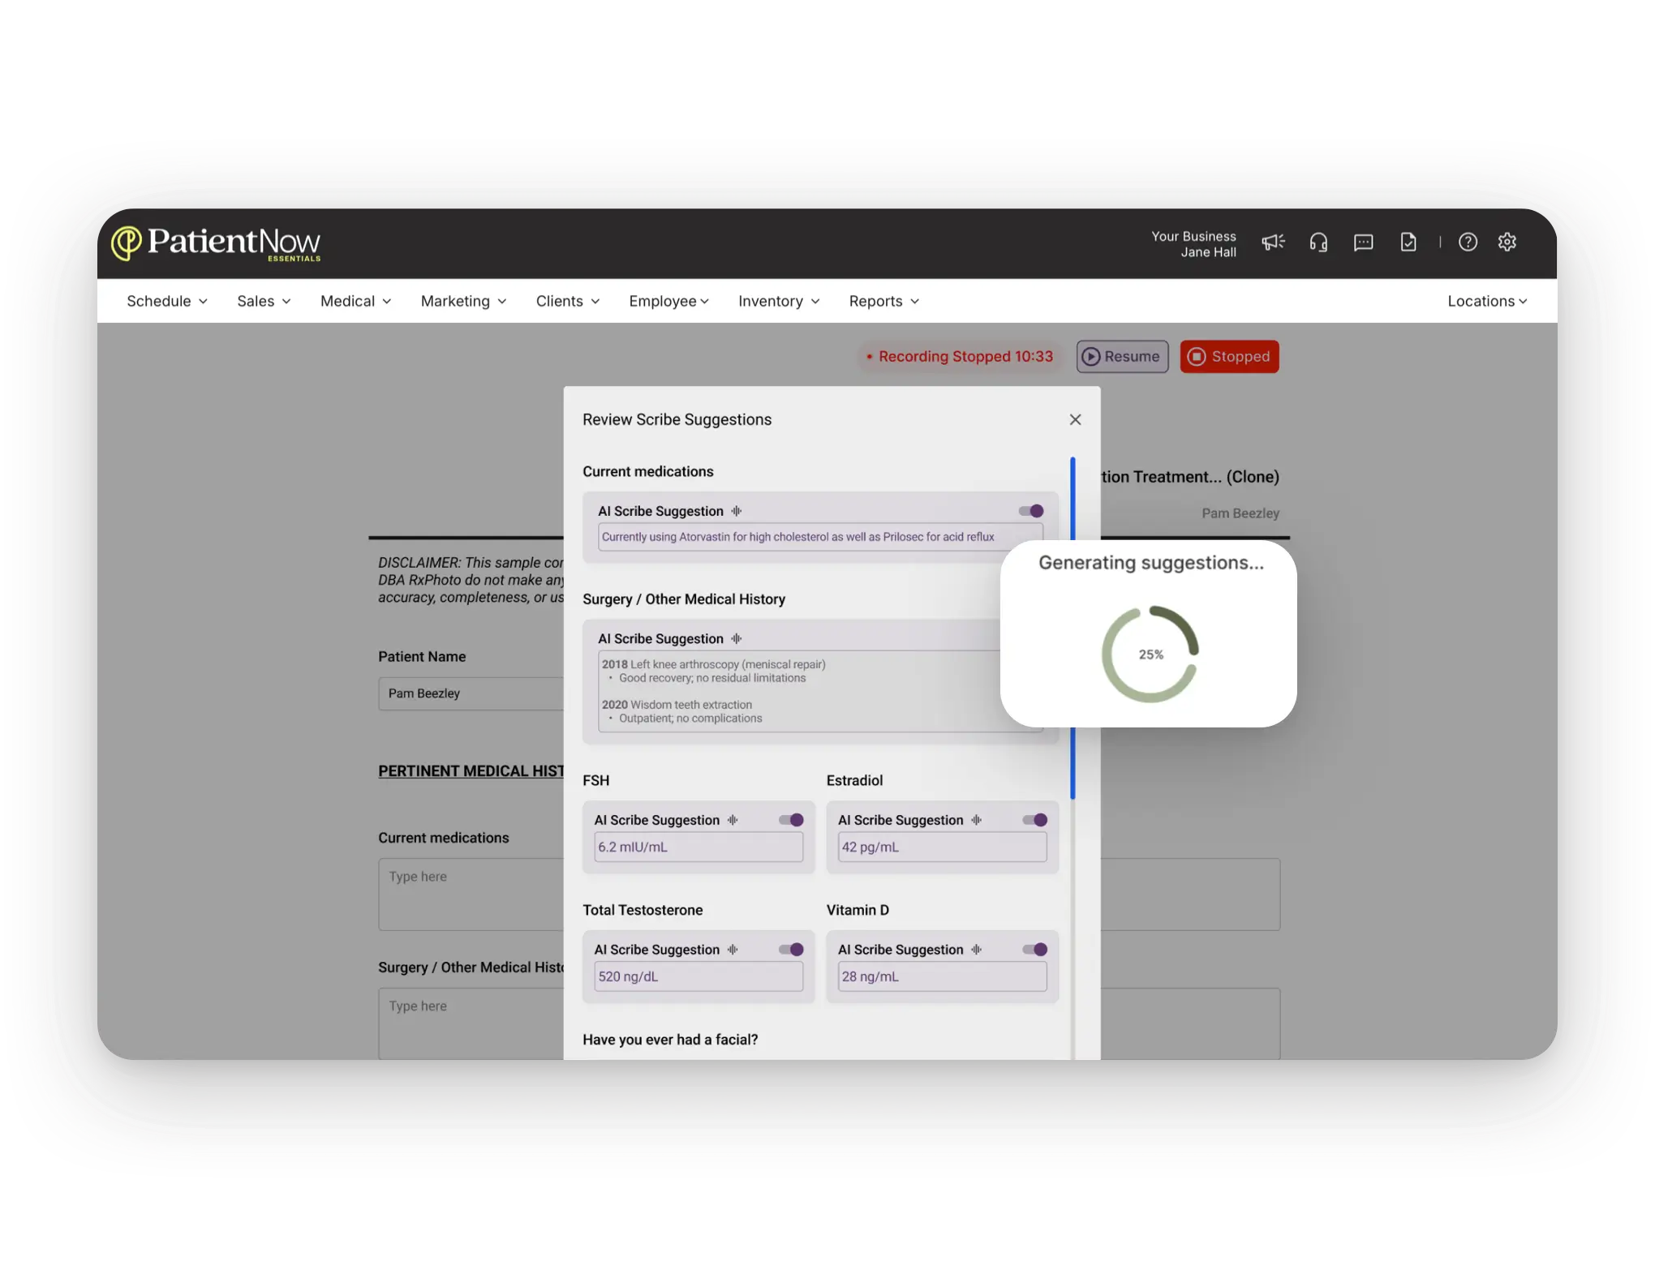Click background Current medications Type here box
The width and height of the screenshot is (1655, 1270).
click(x=471, y=895)
